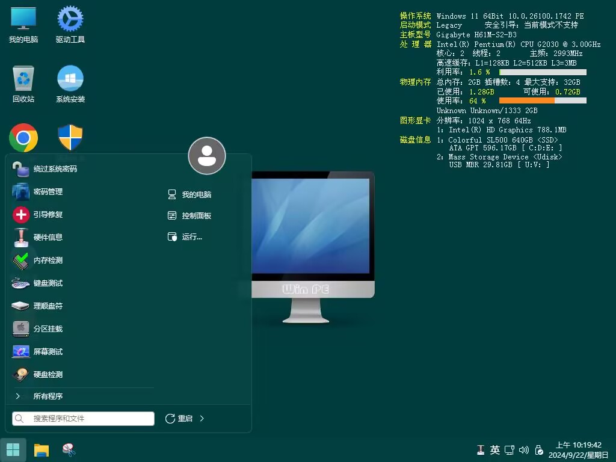Click the 分区挂载 Apple disk icon
Viewport: 616px width, 462px height.
21,329
